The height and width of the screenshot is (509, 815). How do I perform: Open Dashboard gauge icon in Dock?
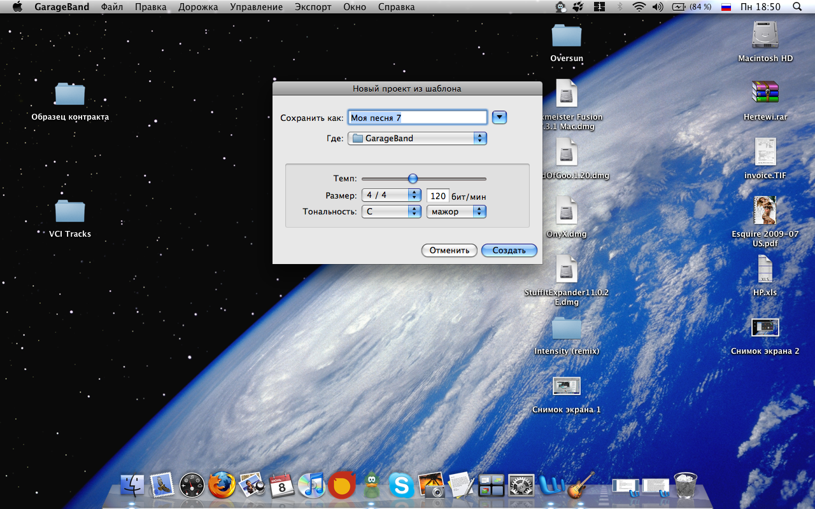[x=192, y=486]
